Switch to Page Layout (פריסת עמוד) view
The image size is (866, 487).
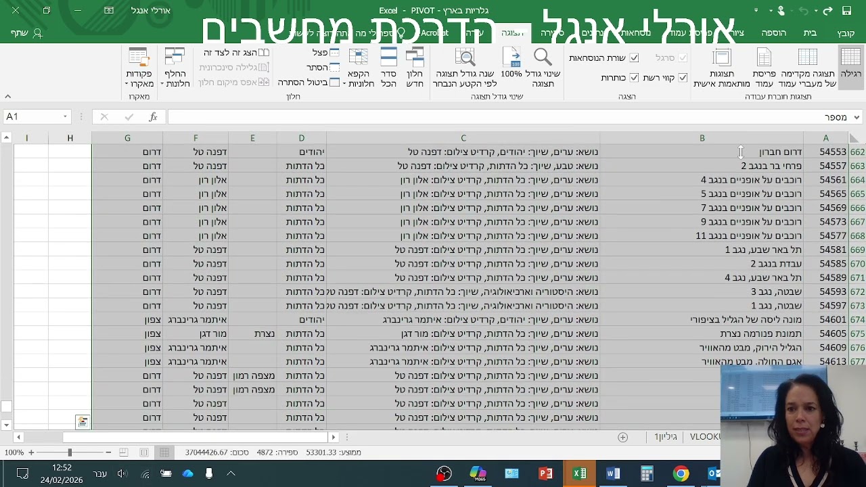coord(764,68)
